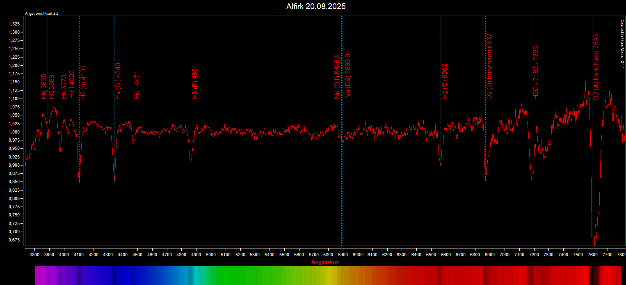Screen dimensions: 626x285
Task: Click the "Created in Rspec Version 2.1.1" note
Action: coord(622,44)
